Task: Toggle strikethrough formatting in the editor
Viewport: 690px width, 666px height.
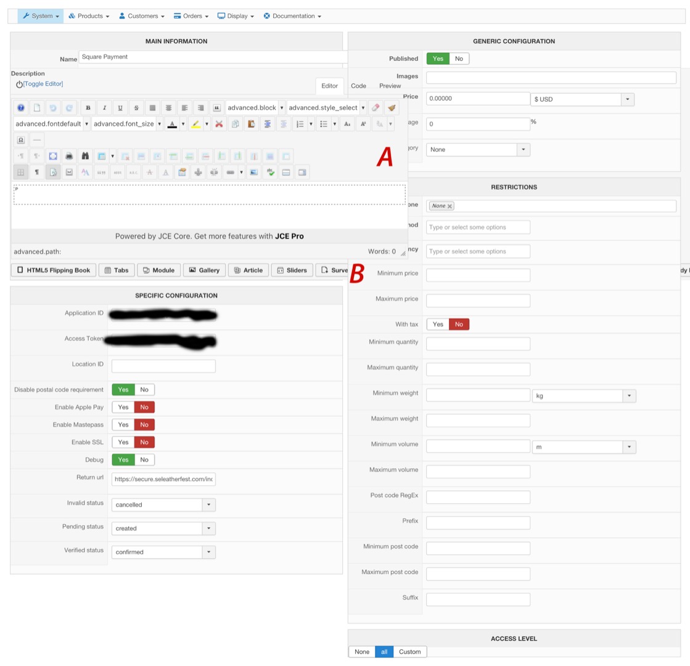Action: (x=136, y=108)
